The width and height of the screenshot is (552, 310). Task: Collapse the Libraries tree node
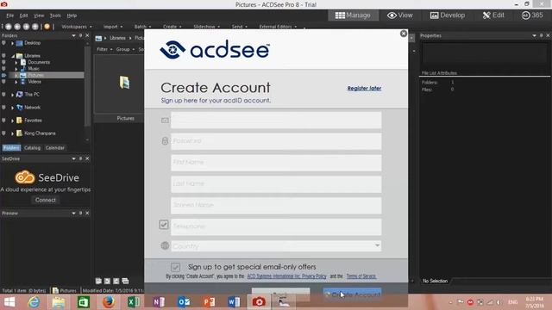pos(13,55)
